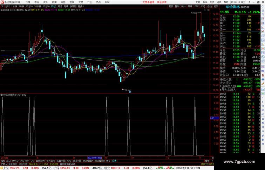
Task: Select the 日线 daily period tab
Action: pos(53,6)
